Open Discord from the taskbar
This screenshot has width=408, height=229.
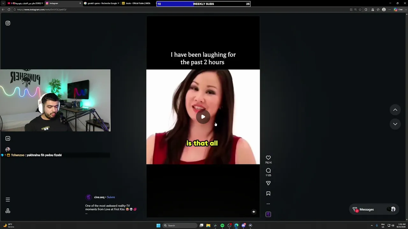[x=243, y=226]
